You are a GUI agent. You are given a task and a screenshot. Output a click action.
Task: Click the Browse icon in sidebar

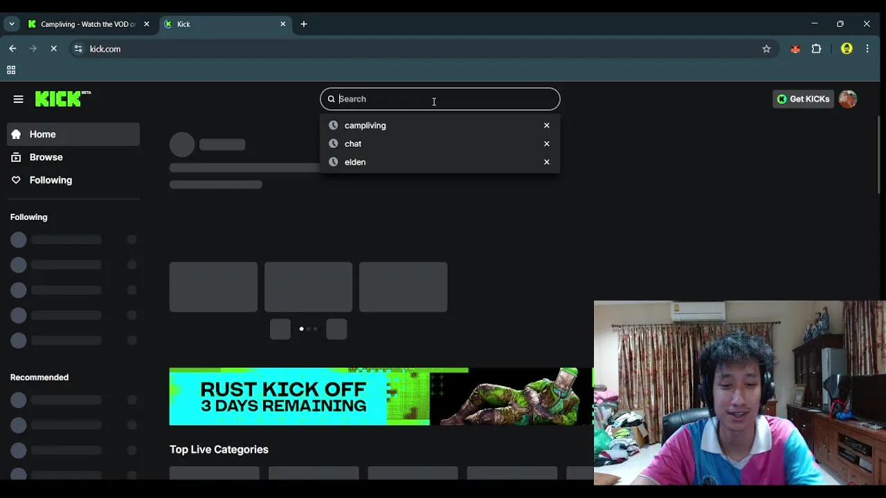click(x=16, y=157)
